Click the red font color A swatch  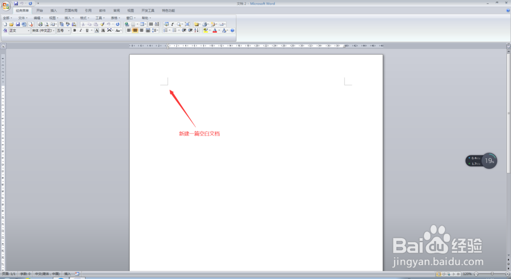tap(215, 30)
